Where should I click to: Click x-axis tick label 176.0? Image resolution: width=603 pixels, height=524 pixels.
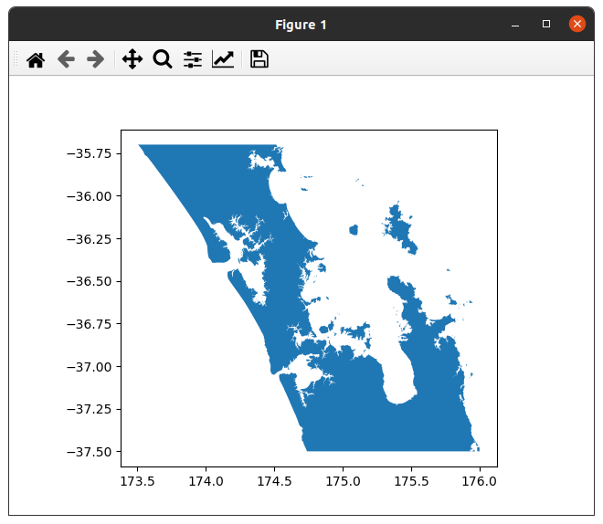479,481
